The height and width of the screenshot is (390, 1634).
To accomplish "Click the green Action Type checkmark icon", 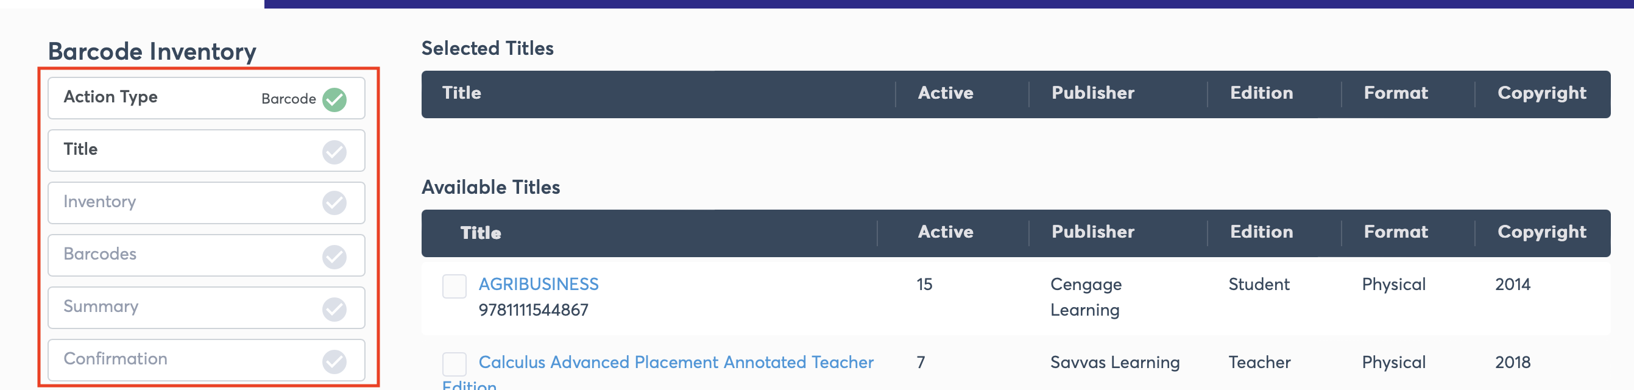I will 334,99.
